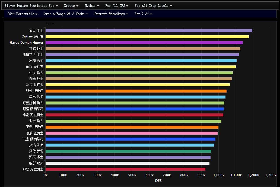The height and width of the screenshot is (187, 280).
Task: Click the 冰霜 死亡骑士 red bar
Action: tap(135, 115)
